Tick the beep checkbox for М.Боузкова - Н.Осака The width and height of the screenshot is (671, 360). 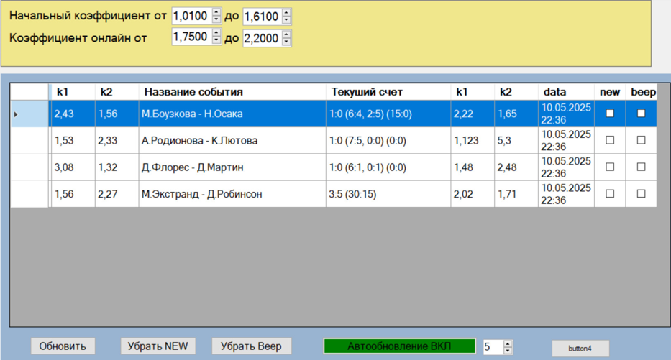point(641,114)
